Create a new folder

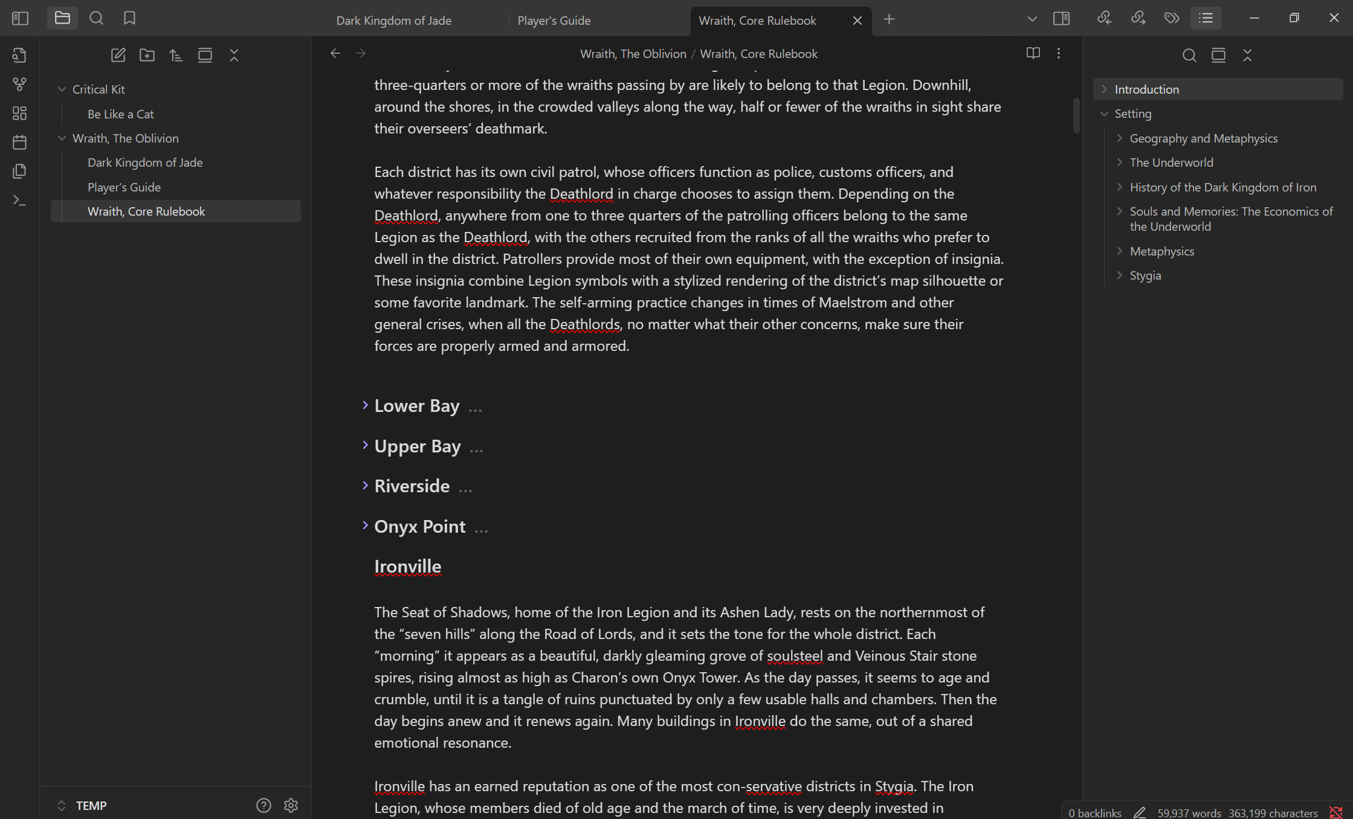[x=147, y=56]
